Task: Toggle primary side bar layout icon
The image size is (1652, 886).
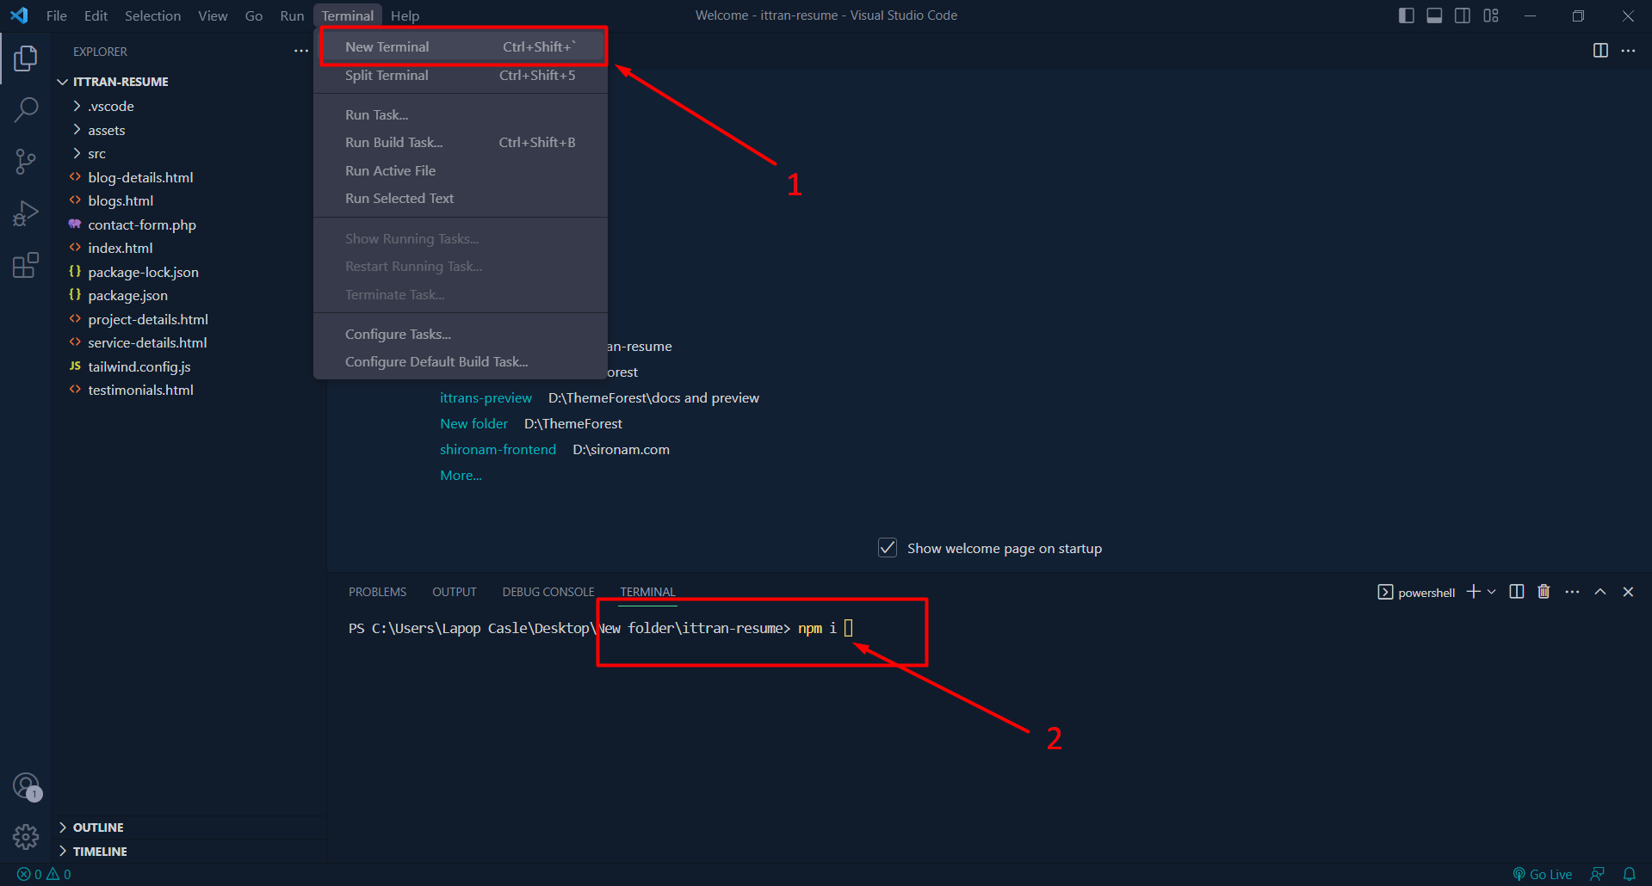Action: click(x=1407, y=15)
